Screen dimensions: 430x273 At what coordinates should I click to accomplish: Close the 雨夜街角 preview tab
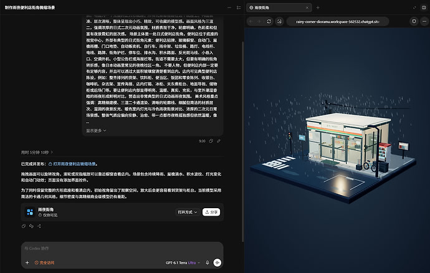coord(307,7)
